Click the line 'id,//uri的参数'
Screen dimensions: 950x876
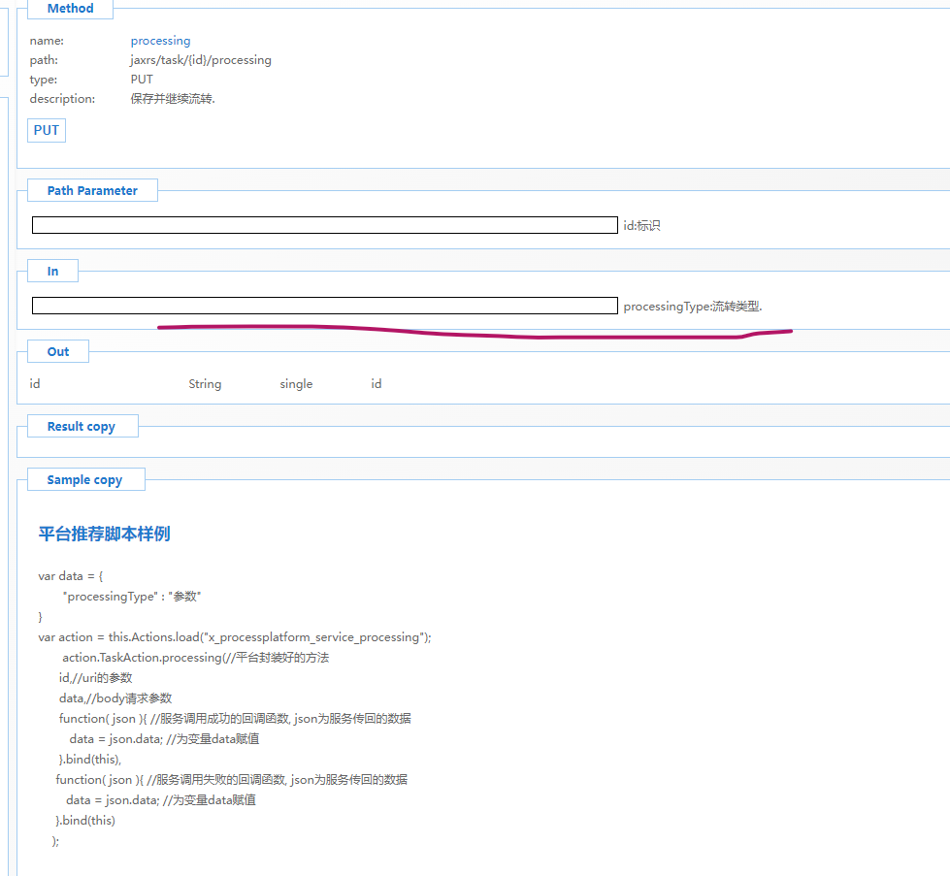click(x=95, y=678)
